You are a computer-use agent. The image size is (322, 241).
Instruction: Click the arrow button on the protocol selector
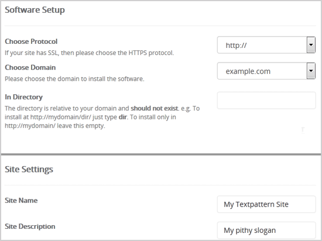[311, 45]
